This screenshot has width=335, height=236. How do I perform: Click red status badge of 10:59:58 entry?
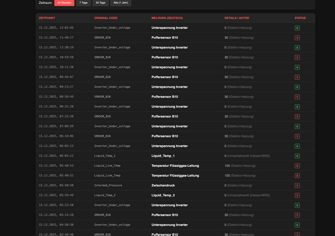pyautogui.click(x=297, y=58)
